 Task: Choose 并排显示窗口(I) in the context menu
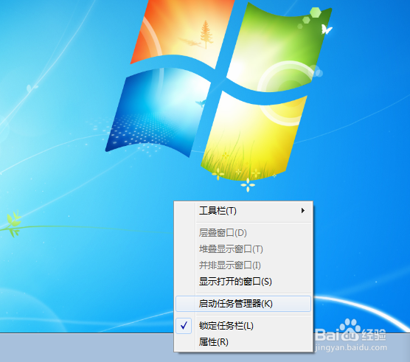pyautogui.click(x=243, y=265)
